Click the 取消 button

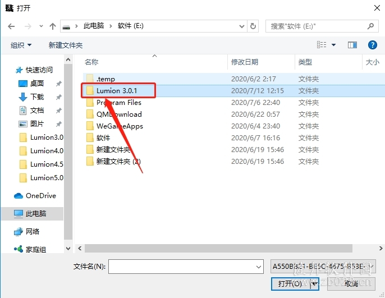[x=351, y=284]
